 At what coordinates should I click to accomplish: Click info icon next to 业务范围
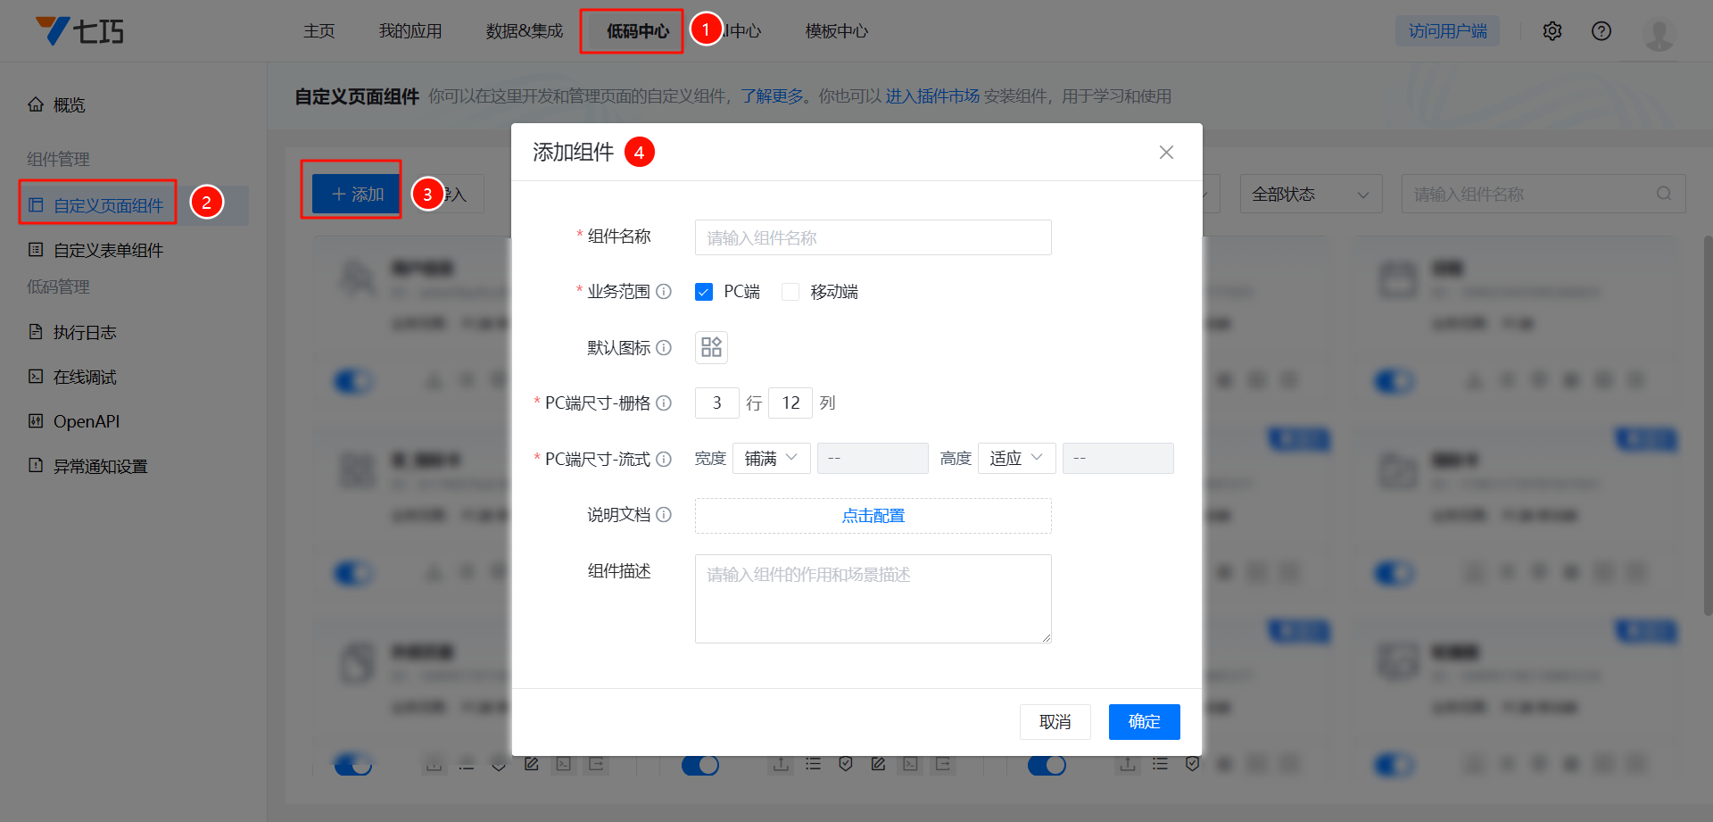click(x=664, y=292)
